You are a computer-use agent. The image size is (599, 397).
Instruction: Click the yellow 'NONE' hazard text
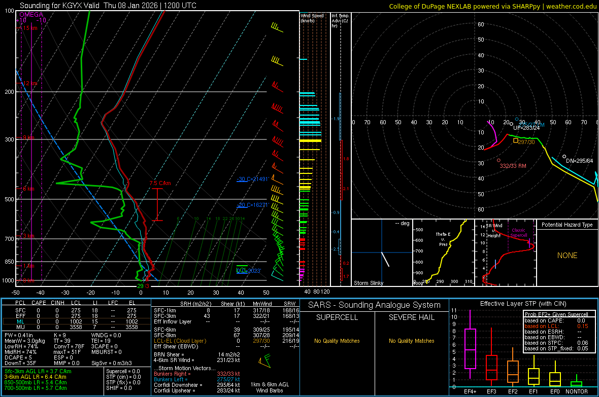coord(567,256)
